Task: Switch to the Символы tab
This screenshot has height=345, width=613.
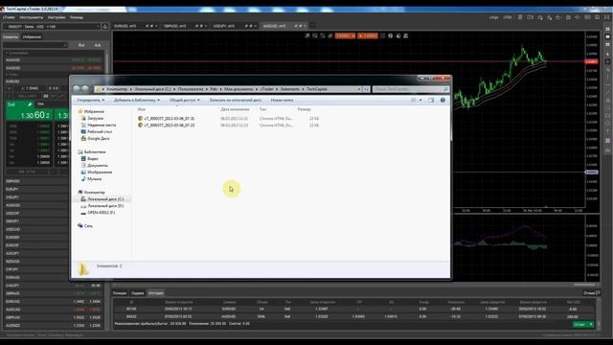Action: (x=11, y=36)
